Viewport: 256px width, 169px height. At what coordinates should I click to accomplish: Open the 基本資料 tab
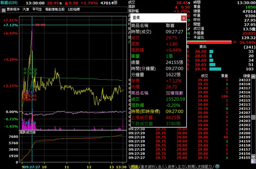(x=148, y=167)
